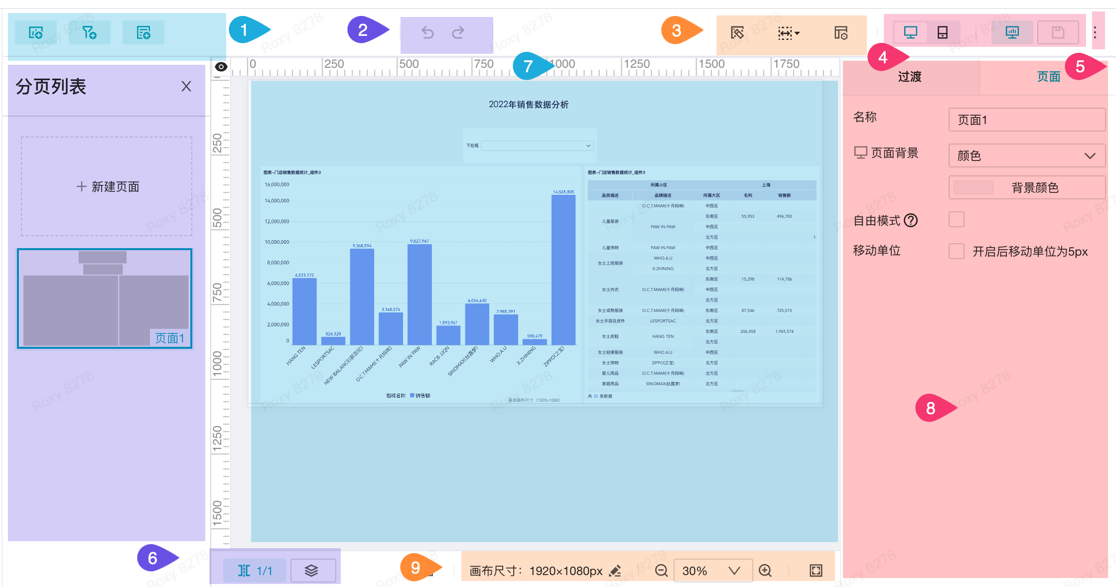Expand the 30% zoom level dropdown
This screenshot has height=587, width=1116.
point(734,571)
